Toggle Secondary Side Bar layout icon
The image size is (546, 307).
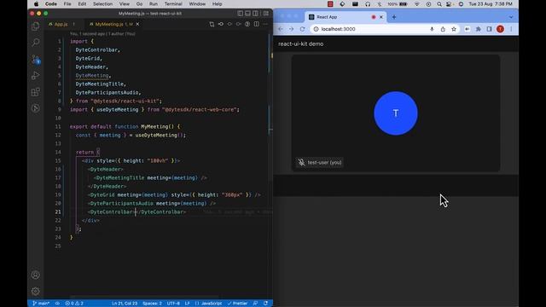pos(256,14)
